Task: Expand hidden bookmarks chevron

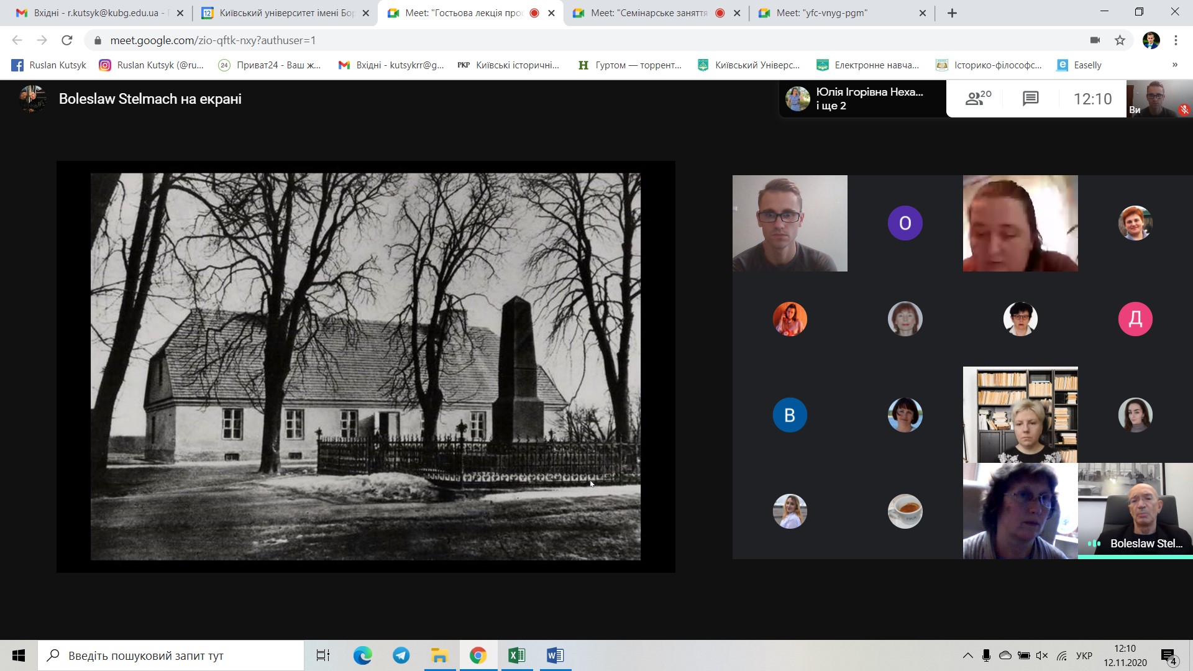Action: coord(1174,65)
